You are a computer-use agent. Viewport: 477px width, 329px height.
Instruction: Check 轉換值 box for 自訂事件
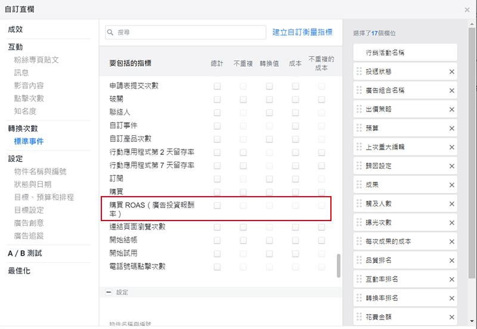[x=269, y=126]
